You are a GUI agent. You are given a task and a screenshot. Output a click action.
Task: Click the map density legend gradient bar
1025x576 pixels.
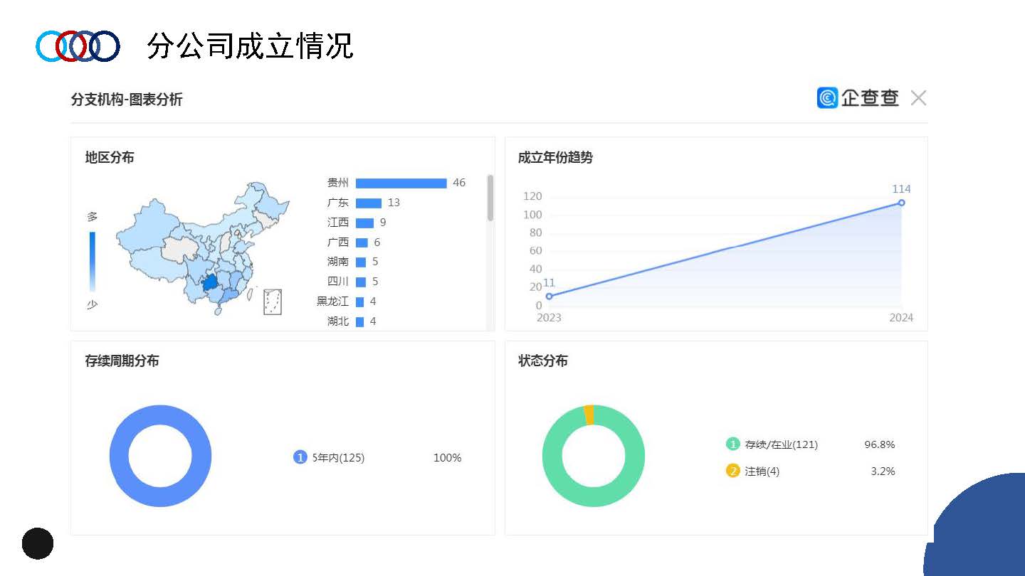coord(93,262)
